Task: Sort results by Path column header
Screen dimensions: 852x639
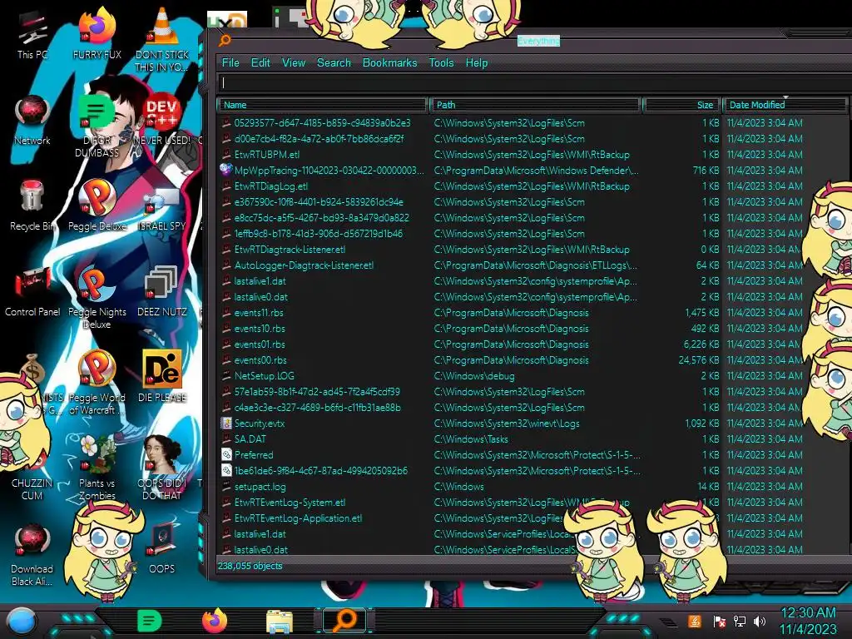Action: (536, 105)
